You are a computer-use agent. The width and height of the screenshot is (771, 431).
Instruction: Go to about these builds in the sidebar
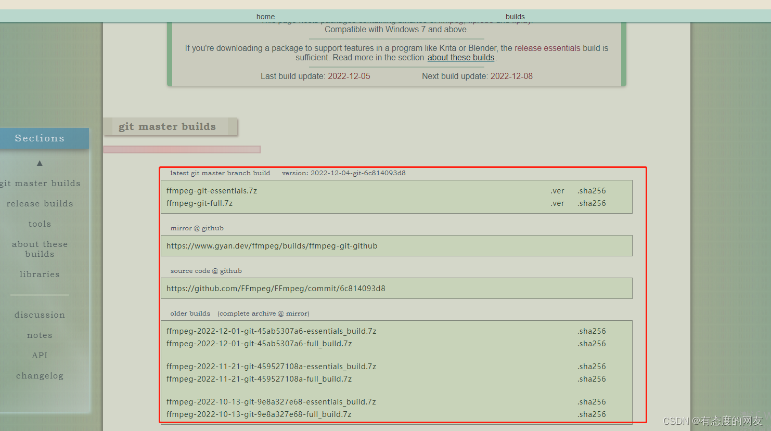[40, 249]
